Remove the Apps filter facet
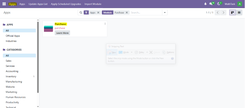 (98, 12)
